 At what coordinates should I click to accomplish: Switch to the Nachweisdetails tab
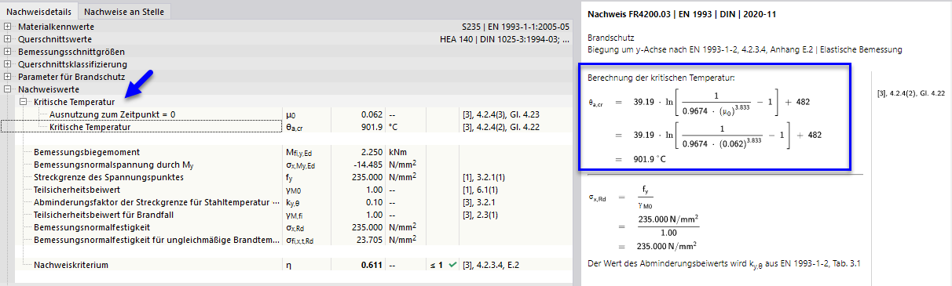(x=39, y=12)
